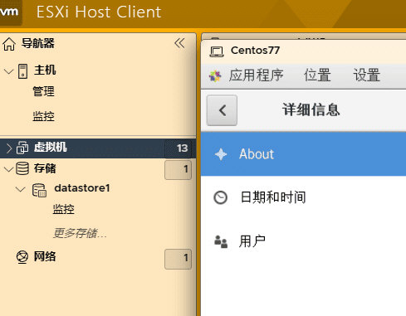Image resolution: width=406 pixels, height=316 pixels.
Task: Click the Virtual Machines icon
Action: (22, 148)
